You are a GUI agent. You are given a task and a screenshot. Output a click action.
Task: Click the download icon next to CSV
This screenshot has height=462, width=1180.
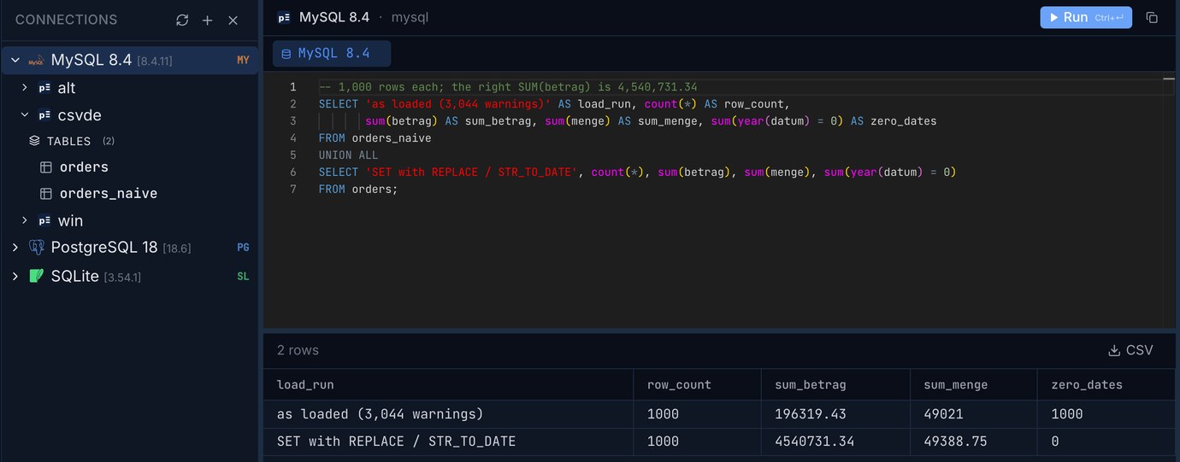pyautogui.click(x=1114, y=350)
